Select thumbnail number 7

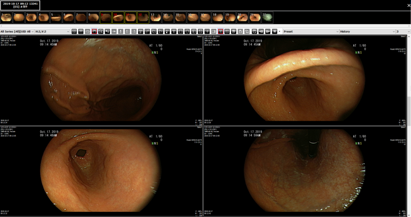point(81,18)
